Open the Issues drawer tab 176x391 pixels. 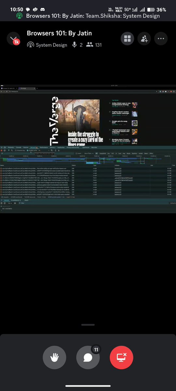26,200
